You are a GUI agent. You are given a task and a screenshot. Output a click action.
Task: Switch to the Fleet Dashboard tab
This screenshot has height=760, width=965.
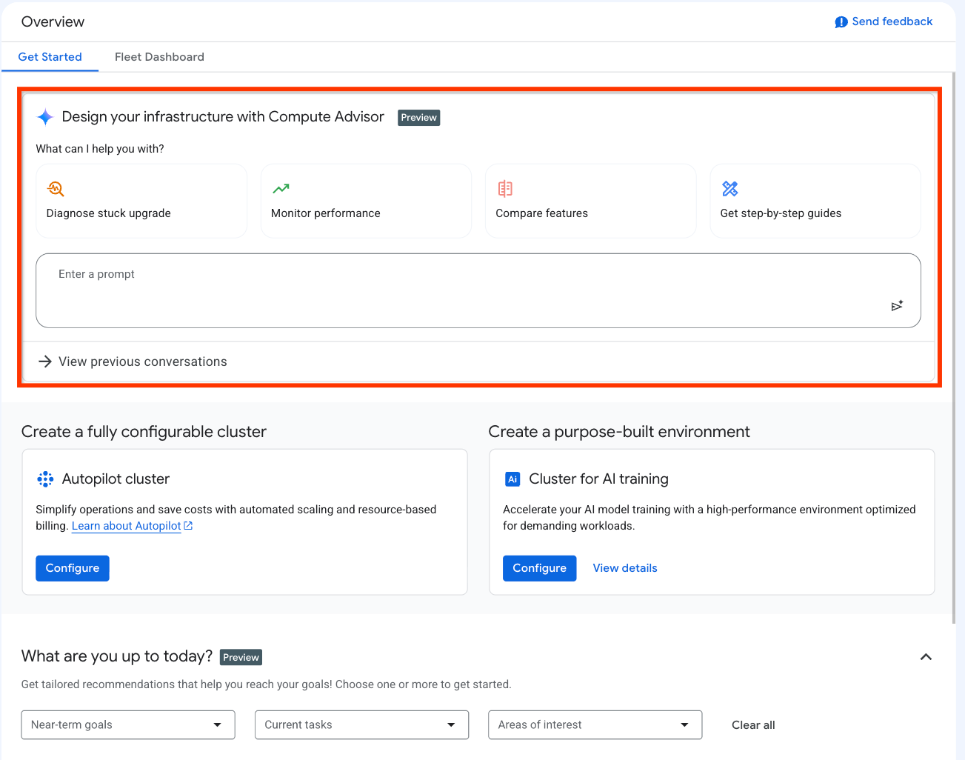coord(159,57)
